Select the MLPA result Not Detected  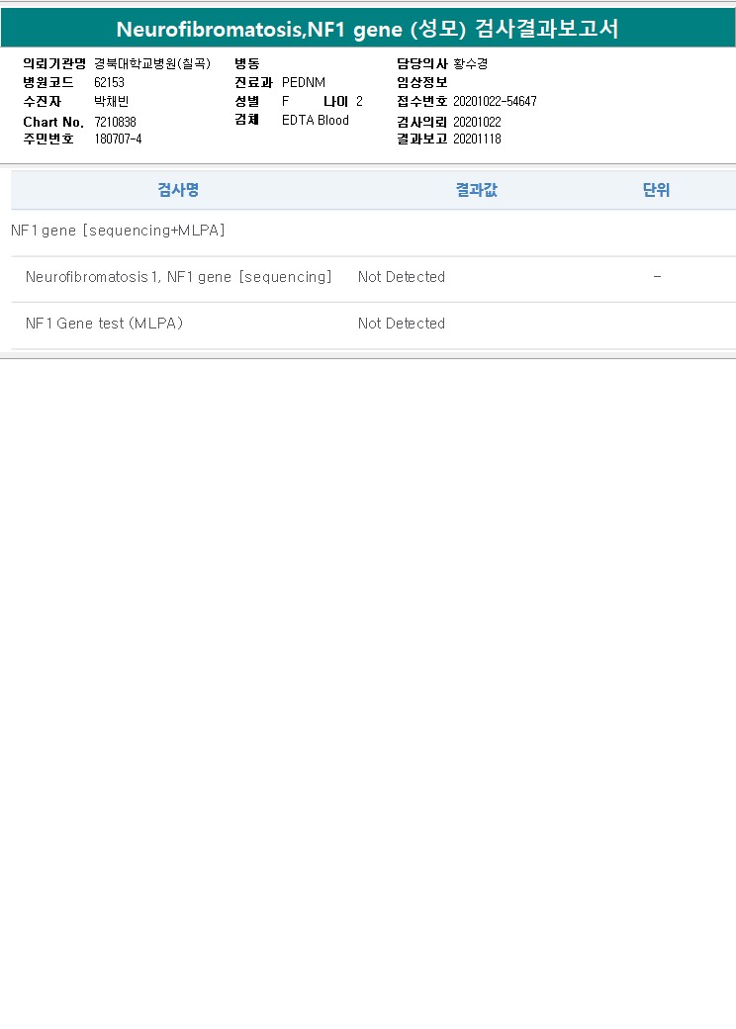point(402,324)
